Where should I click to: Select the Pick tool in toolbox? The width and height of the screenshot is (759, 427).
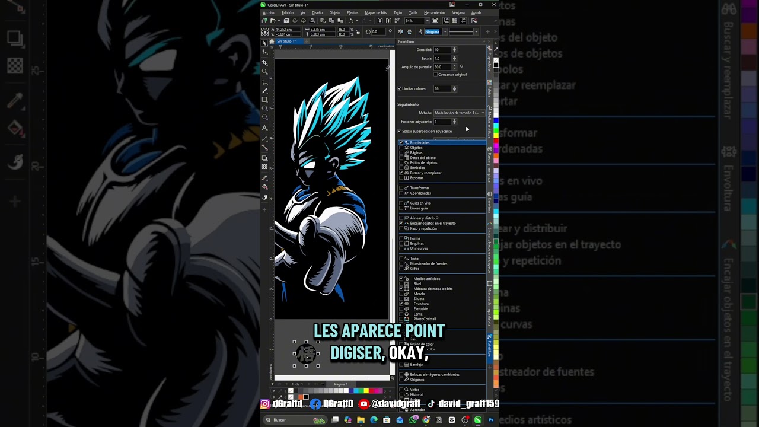coord(264,43)
